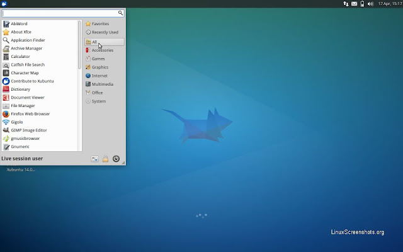Click the menu search input field
The height and width of the screenshot is (252, 403).
tap(63, 13)
